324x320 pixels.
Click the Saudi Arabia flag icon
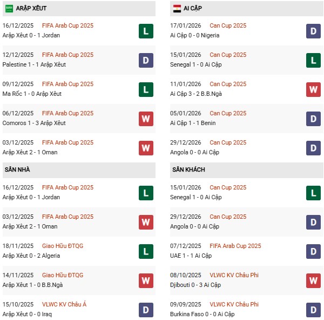click(9, 9)
